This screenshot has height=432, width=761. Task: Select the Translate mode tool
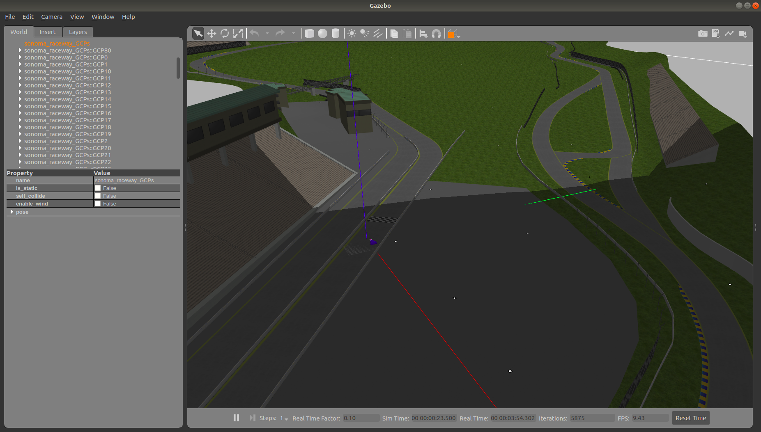pyautogui.click(x=211, y=33)
